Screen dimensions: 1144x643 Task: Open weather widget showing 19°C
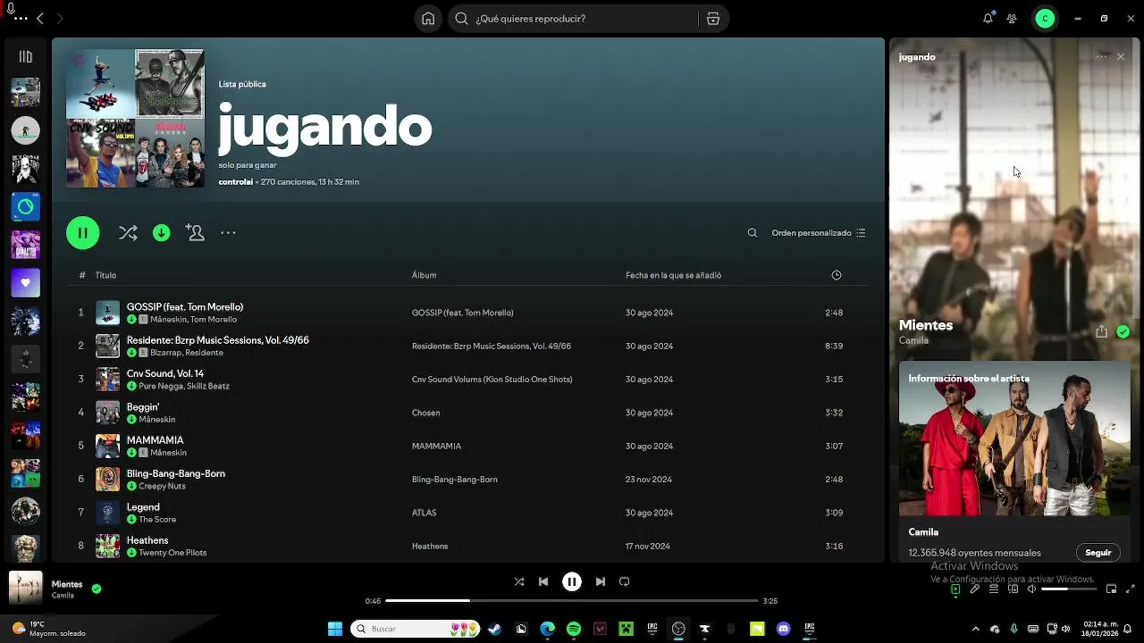49,629
